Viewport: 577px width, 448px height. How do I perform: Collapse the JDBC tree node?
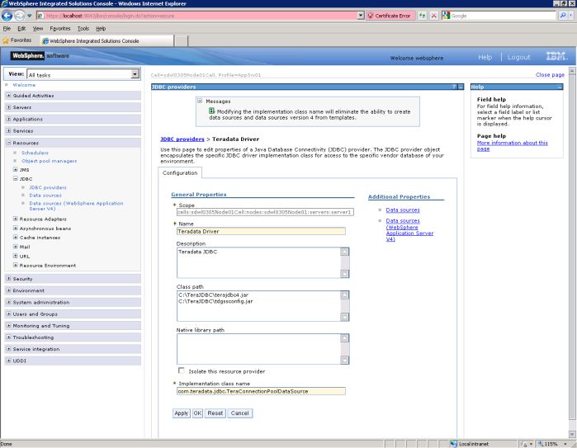pyautogui.click(x=16, y=178)
